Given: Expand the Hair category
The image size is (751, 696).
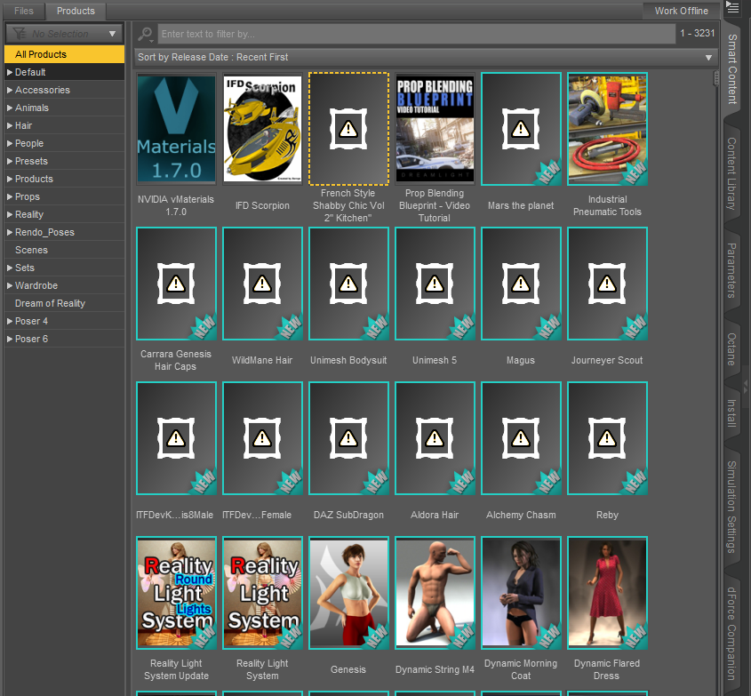Looking at the screenshot, I should 10,125.
